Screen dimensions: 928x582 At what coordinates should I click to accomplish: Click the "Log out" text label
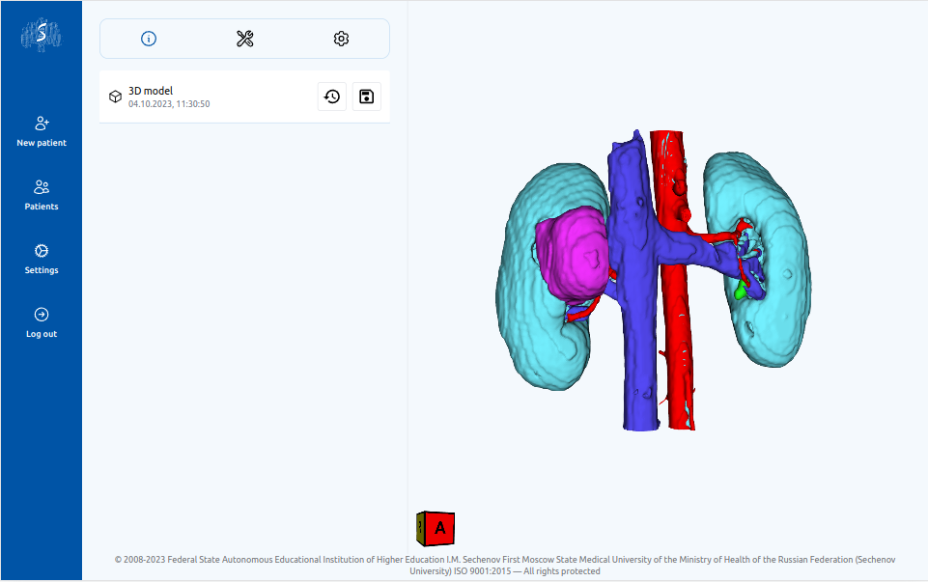click(42, 334)
